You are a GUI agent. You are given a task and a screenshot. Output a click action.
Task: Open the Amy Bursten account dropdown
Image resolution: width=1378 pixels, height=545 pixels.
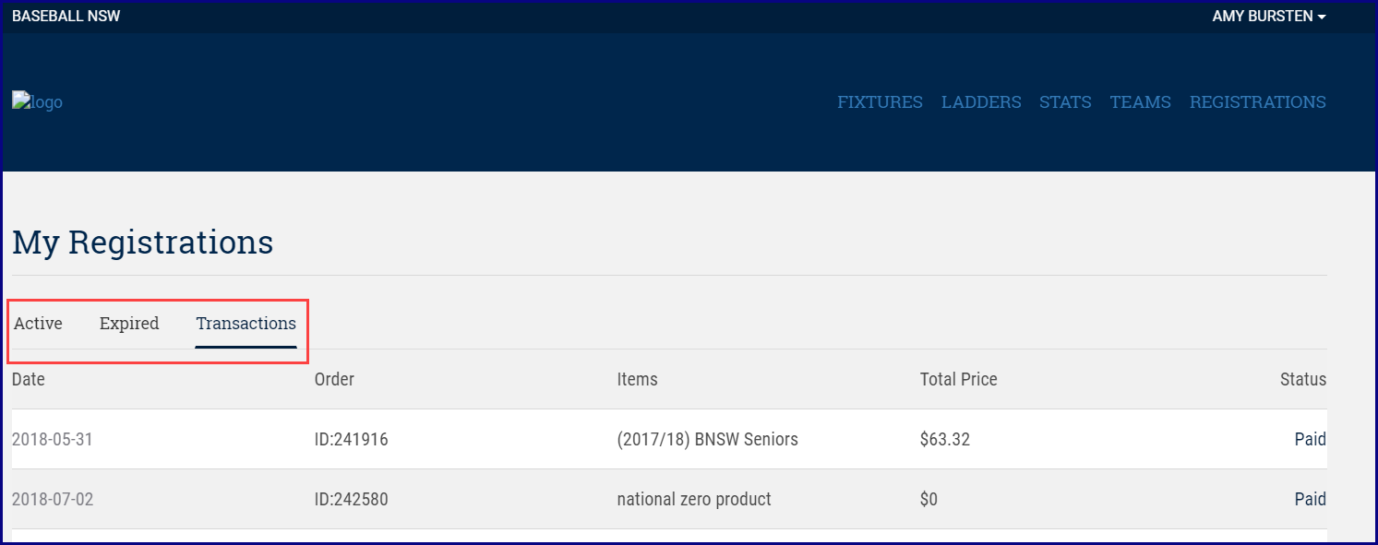pyautogui.click(x=1268, y=17)
